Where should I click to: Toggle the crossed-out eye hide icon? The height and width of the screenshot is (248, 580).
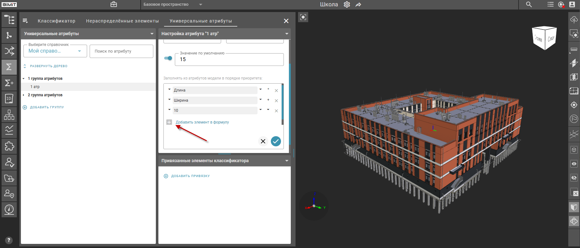574,178
